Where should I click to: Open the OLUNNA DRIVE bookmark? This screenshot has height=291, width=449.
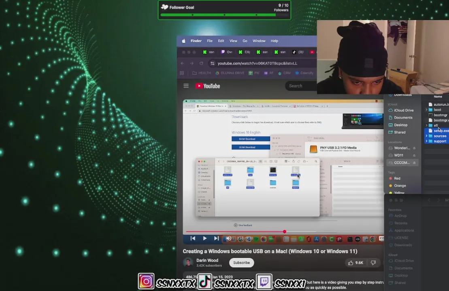tap(230, 73)
